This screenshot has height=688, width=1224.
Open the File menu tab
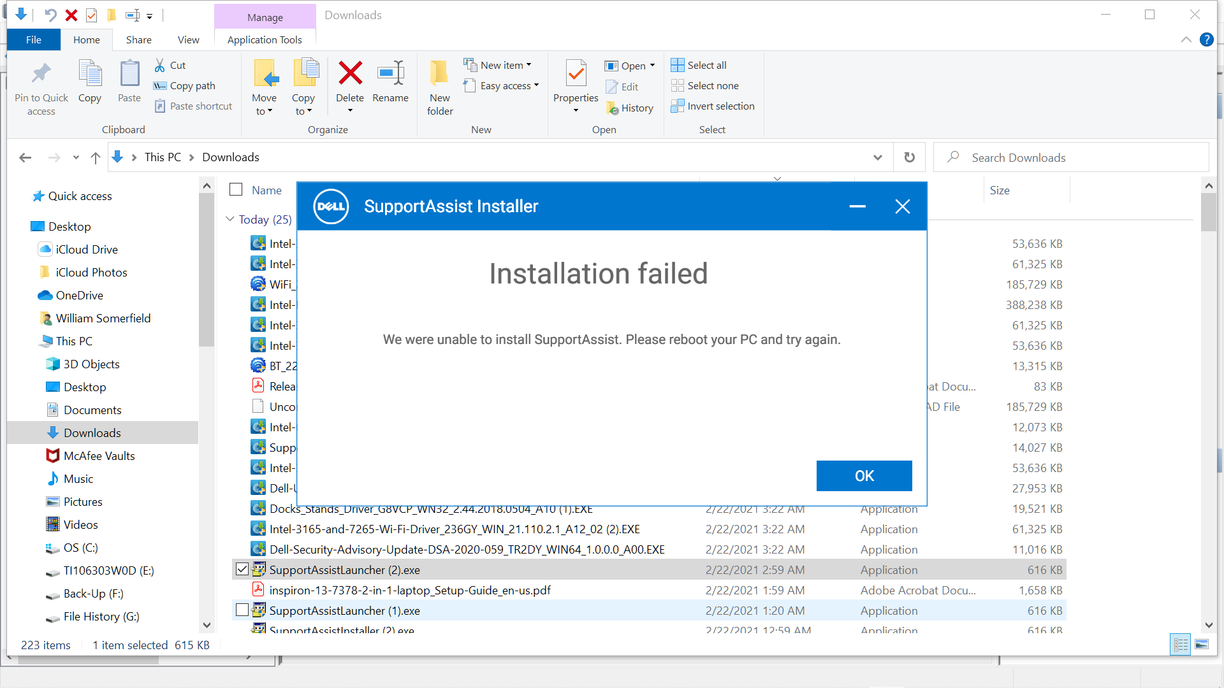34,39
